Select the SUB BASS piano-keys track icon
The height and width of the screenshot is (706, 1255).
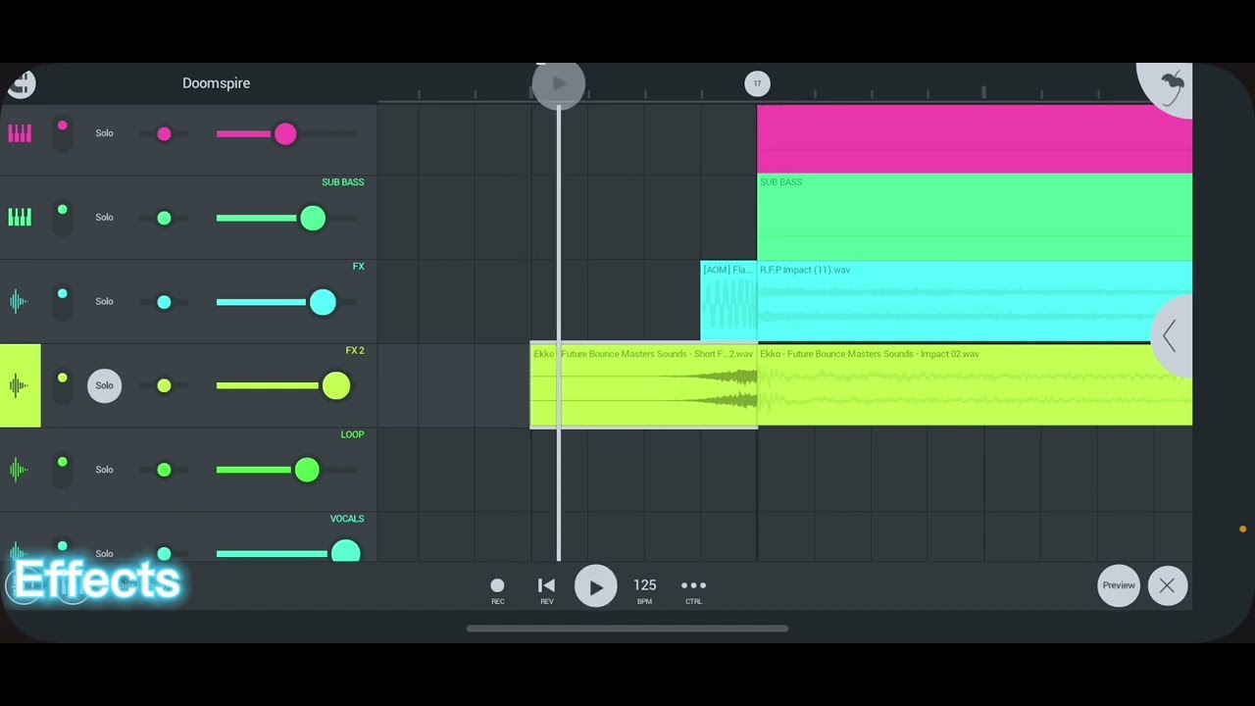point(20,218)
